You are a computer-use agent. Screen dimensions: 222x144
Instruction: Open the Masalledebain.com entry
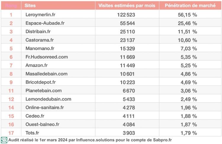[x=46, y=74]
